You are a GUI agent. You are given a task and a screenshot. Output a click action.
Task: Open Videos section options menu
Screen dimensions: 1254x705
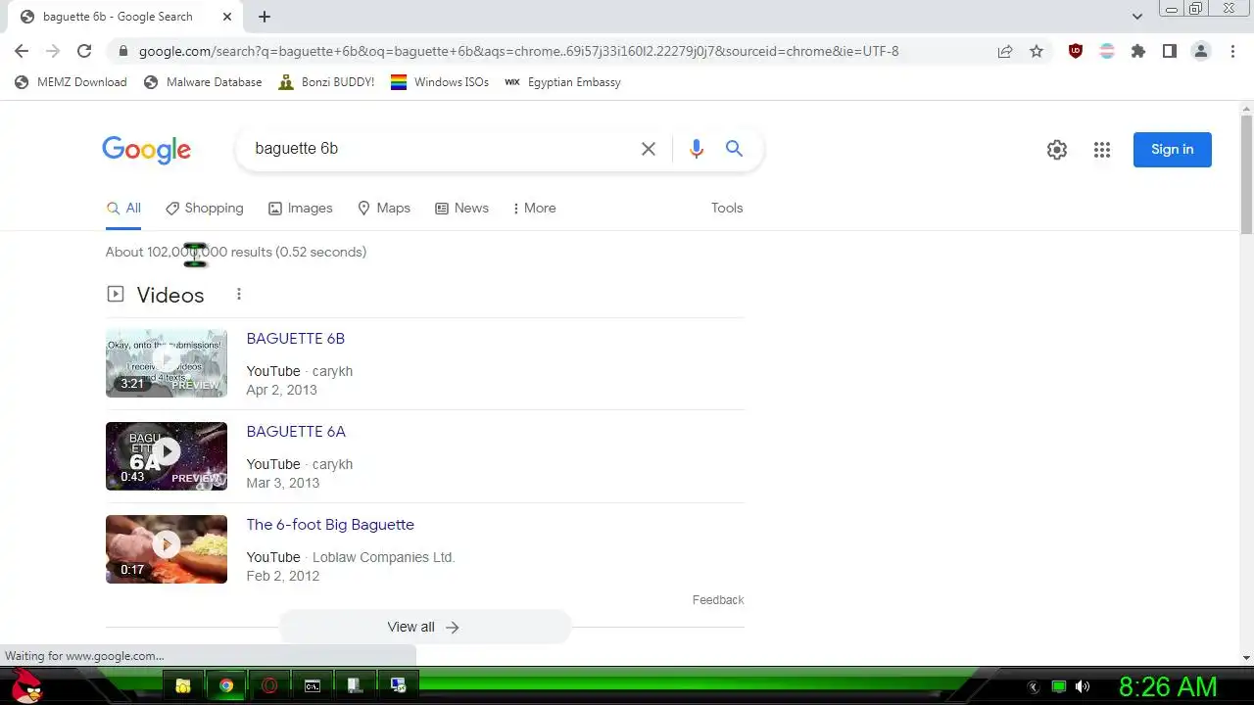[238, 295]
